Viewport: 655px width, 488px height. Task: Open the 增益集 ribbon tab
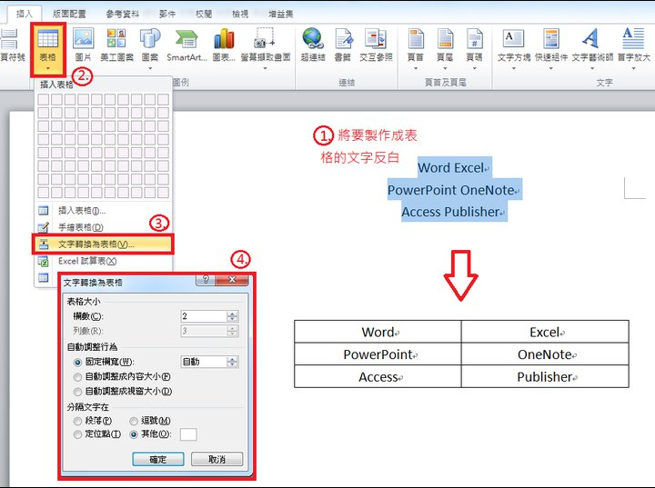pos(281,14)
